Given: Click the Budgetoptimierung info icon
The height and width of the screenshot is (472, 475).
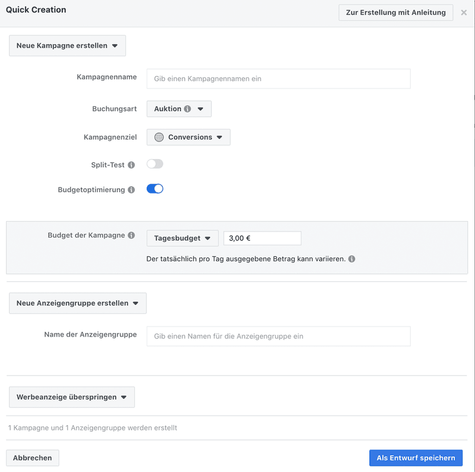Looking at the screenshot, I should tap(131, 189).
